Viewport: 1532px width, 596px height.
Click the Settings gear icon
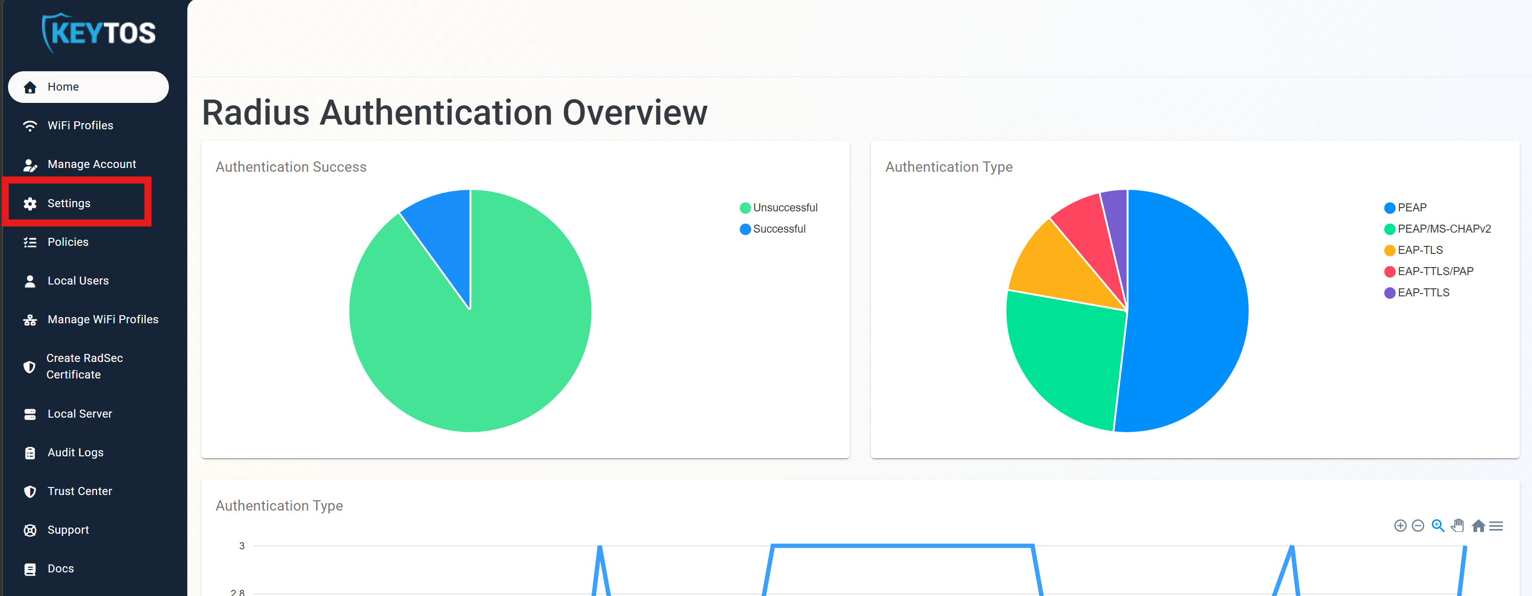pyautogui.click(x=30, y=203)
